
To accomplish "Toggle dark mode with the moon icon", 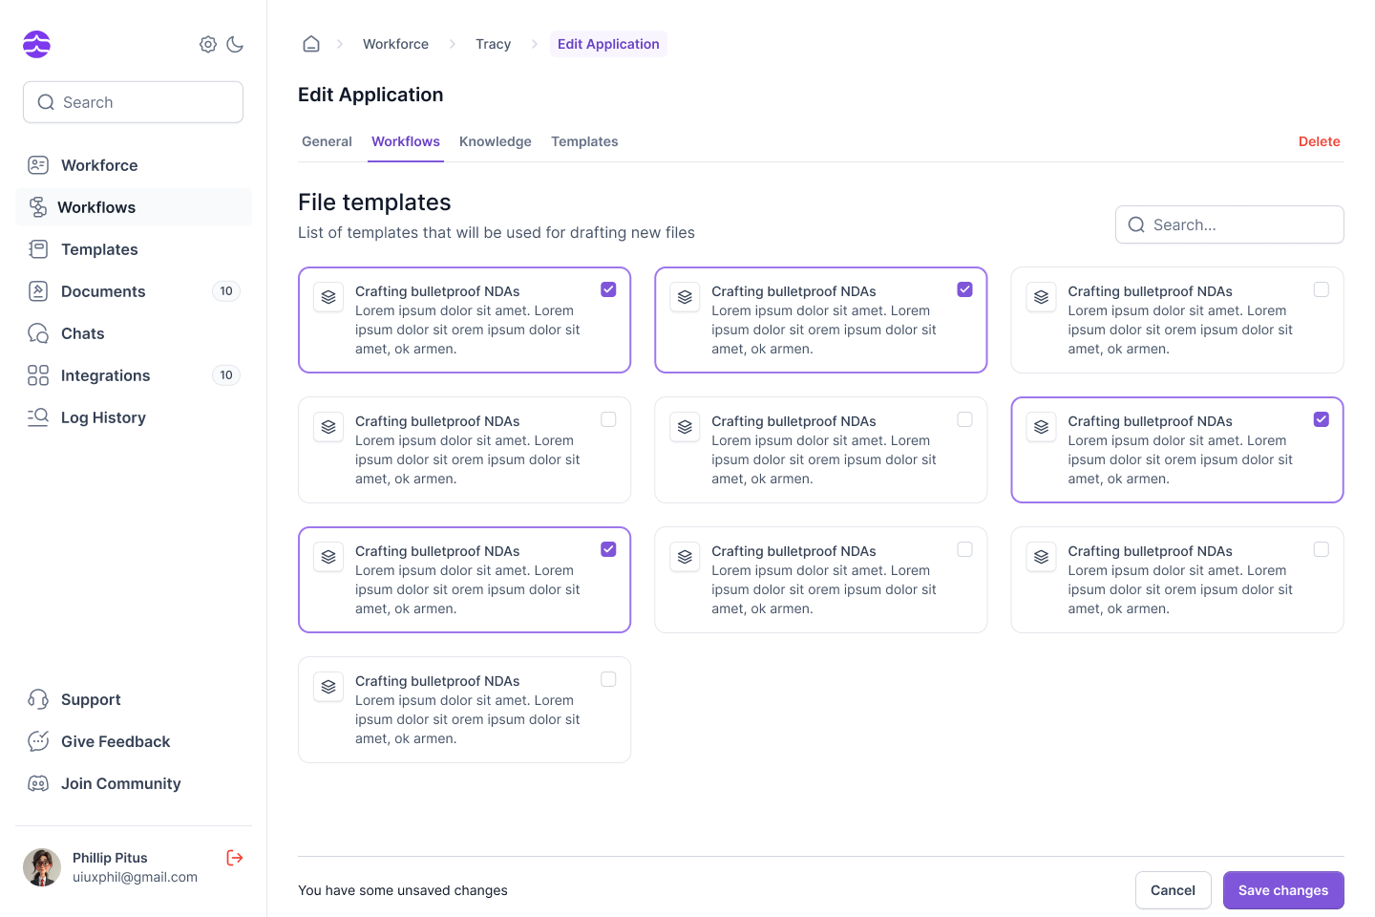I will pyautogui.click(x=235, y=44).
